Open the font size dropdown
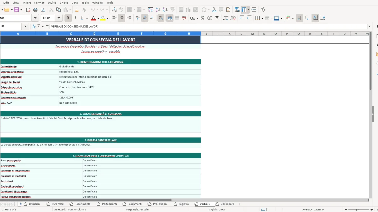Screen dimensions: 378x212 tap(59, 18)
